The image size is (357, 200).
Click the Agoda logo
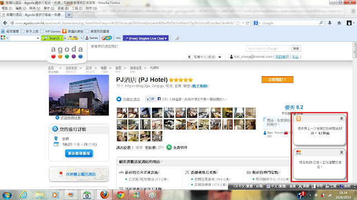(67, 53)
